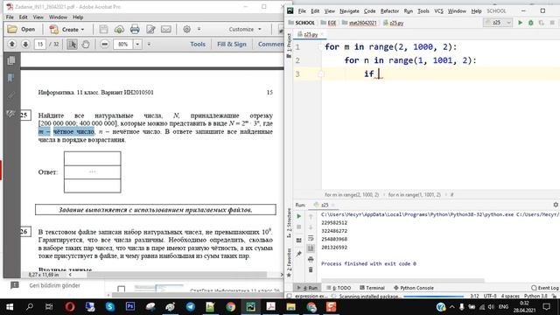
Task: Click the gear settings icon in Acrobat toolbar
Action: (x=186, y=29)
